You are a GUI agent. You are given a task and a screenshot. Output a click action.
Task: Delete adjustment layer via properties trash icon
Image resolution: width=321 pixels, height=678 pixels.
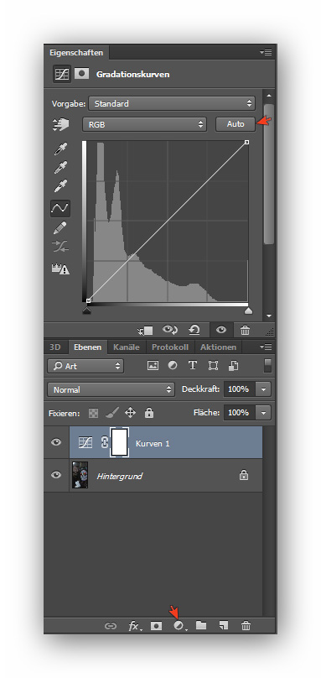click(245, 331)
